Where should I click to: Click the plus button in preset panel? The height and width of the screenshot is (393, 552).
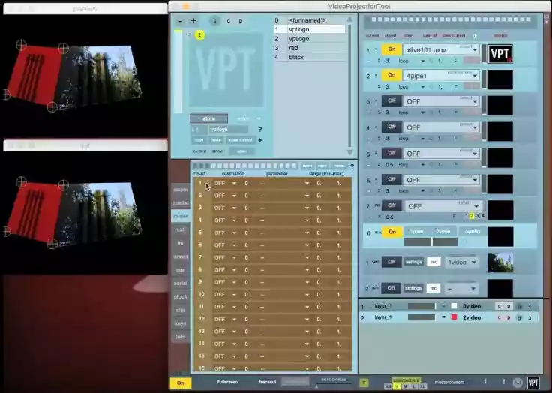pos(193,21)
